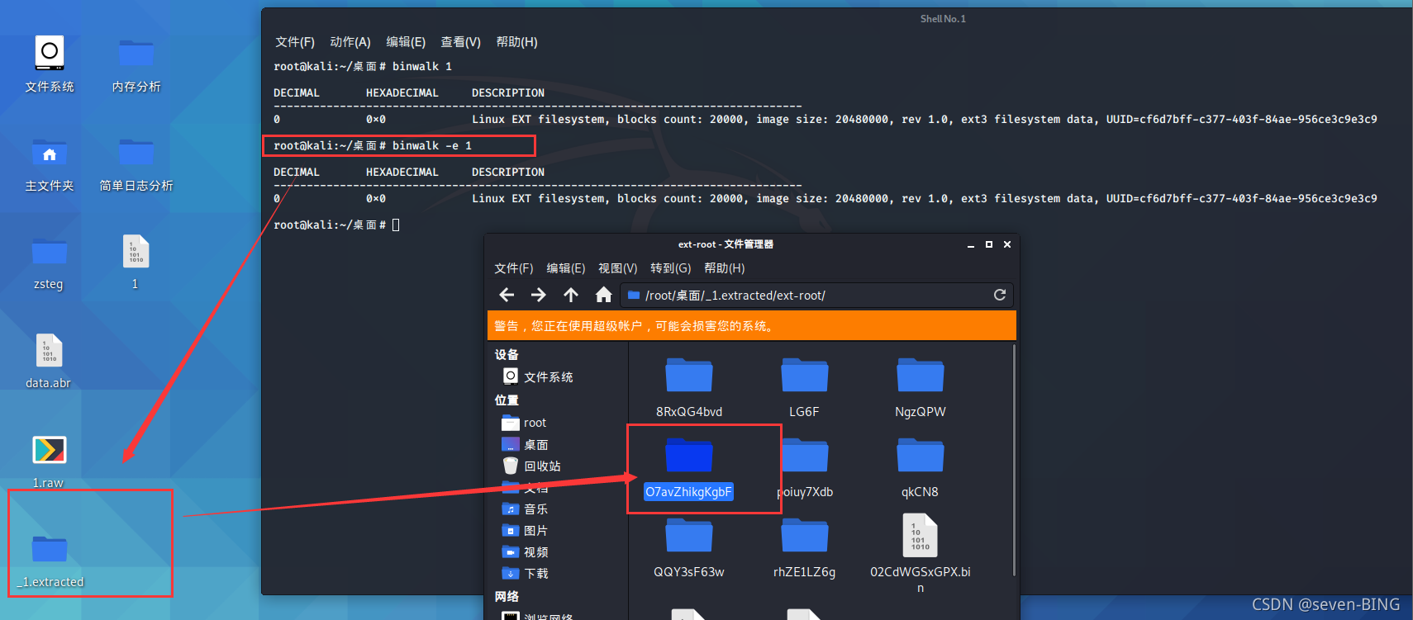The image size is (1413, 620).
Task: Open 编辑(E) menu in the file manager
Action: (566, 268)
